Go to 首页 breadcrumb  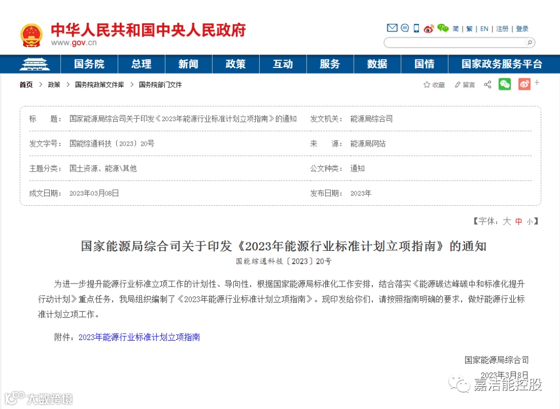click(x=26, y=84)
